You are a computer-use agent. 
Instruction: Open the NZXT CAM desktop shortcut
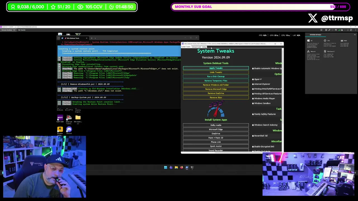click(60, 119)
